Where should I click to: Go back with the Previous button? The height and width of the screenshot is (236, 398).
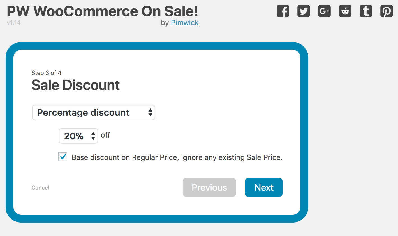coord(209,187)
